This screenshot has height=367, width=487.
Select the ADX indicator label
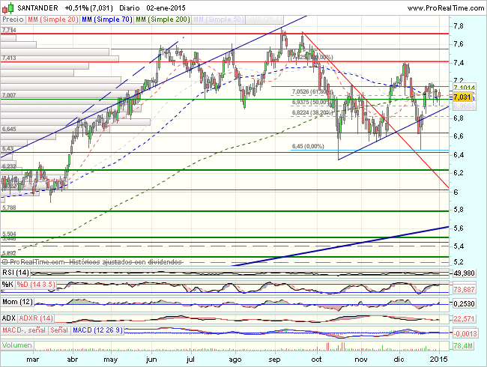click(9, 318)
